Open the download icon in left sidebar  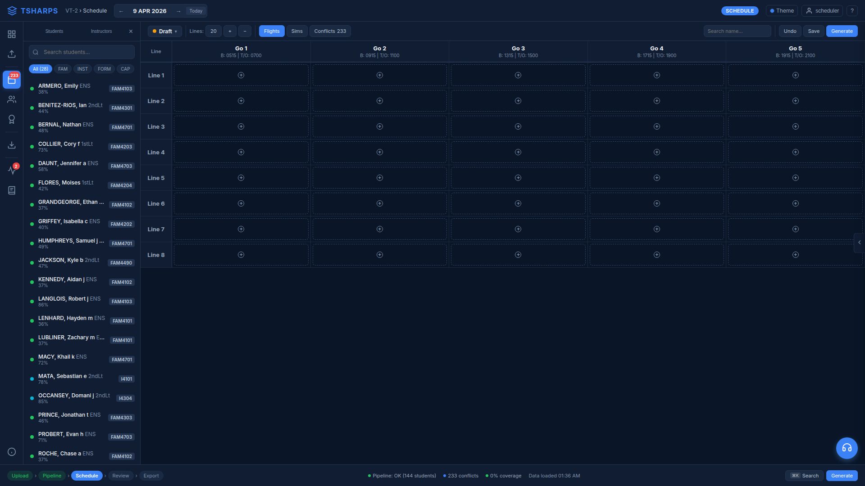pyautogui.click(x=12, y=145)
